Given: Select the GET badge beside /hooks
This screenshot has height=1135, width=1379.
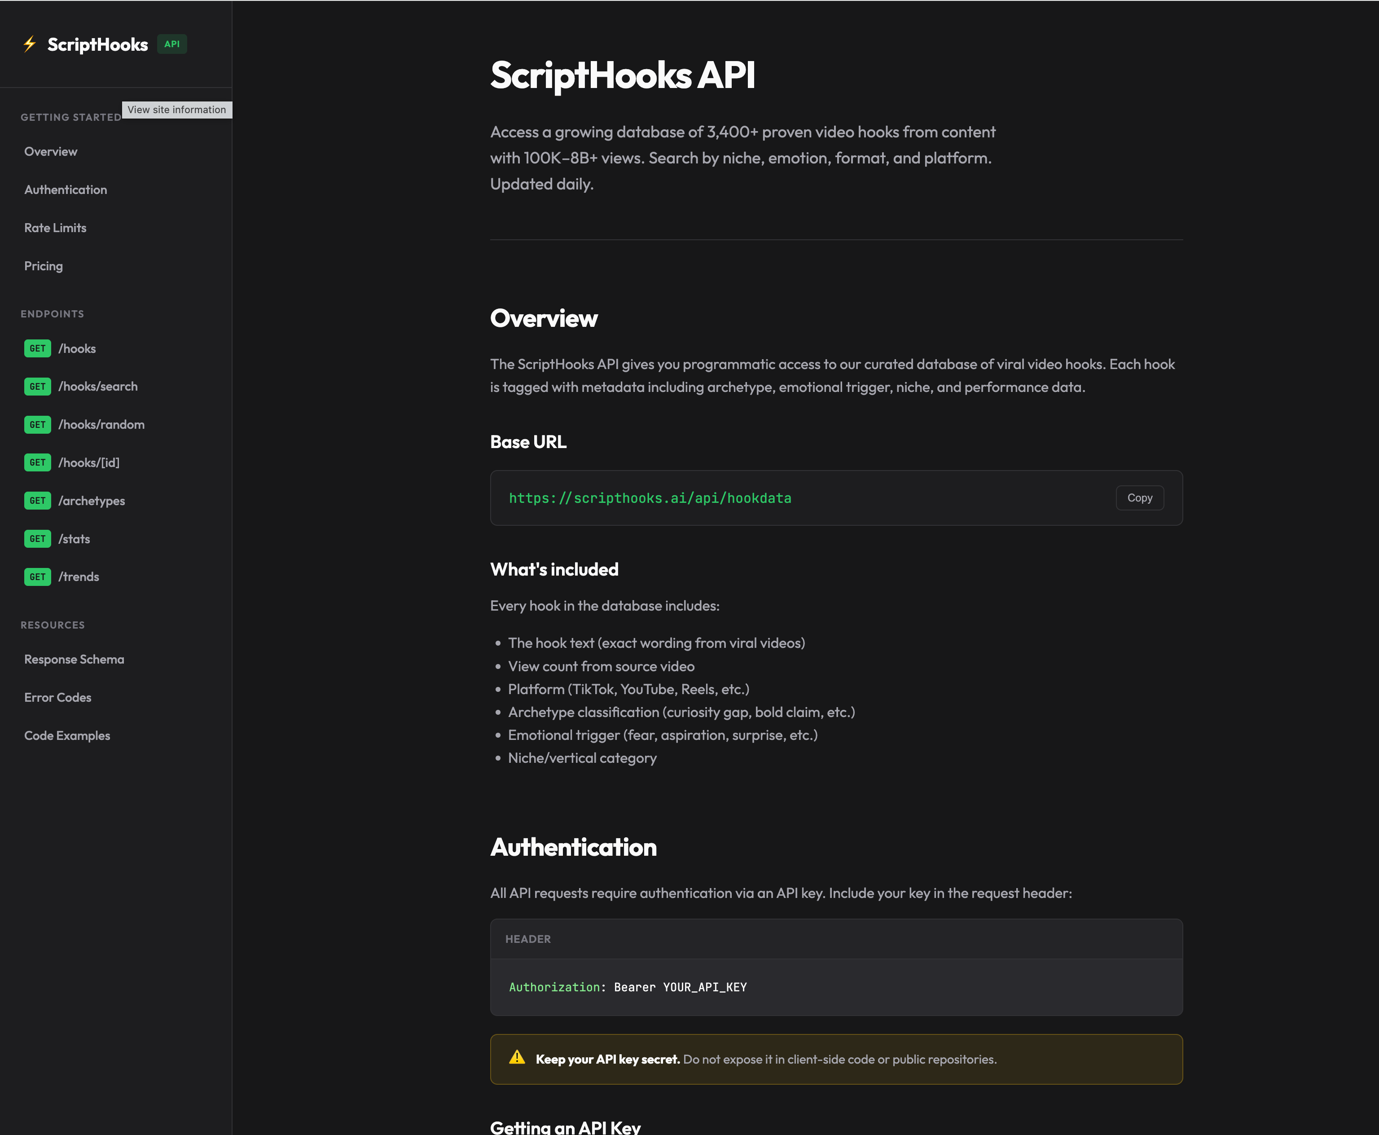Looking at the screenshot, I should 37,348.
